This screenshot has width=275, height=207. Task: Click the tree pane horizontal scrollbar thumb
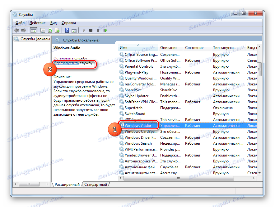(x=29, y=184)
